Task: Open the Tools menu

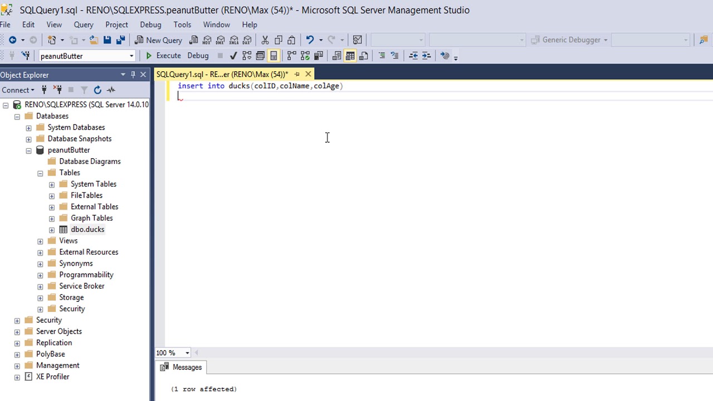Action: pos(182,25)
